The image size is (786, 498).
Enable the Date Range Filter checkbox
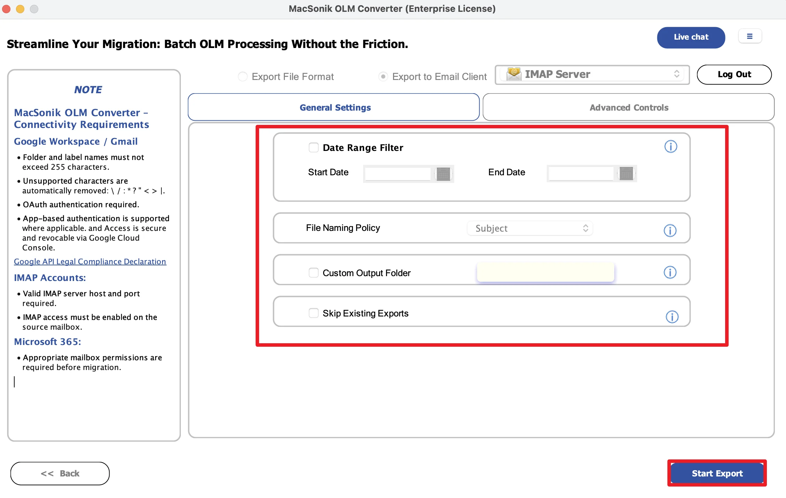coord(313,147)
